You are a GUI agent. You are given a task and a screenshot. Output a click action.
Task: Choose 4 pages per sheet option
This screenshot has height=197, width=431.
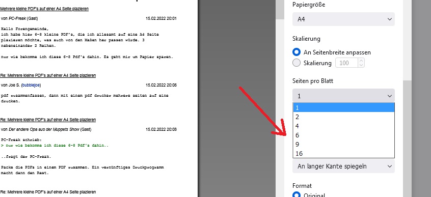tap(344, 126)
